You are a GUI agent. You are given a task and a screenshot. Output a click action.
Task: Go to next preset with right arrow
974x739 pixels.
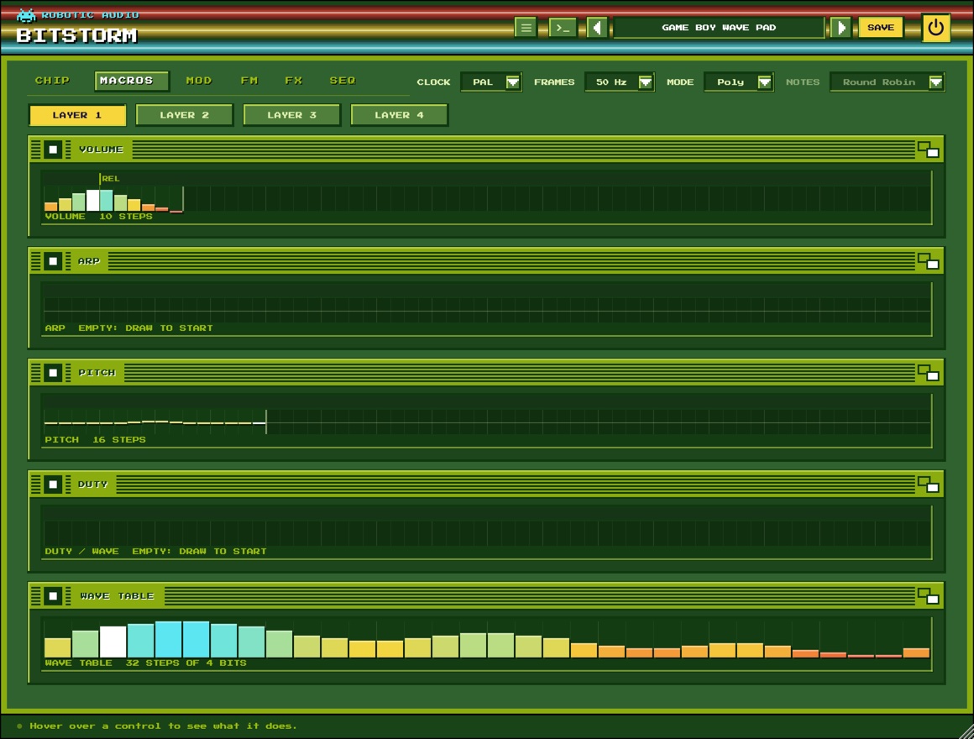[840, 28]
